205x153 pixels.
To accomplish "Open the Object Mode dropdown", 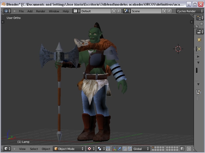I will coord(69,149).
